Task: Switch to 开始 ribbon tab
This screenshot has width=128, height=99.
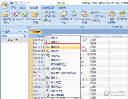Action: point(14,8)
